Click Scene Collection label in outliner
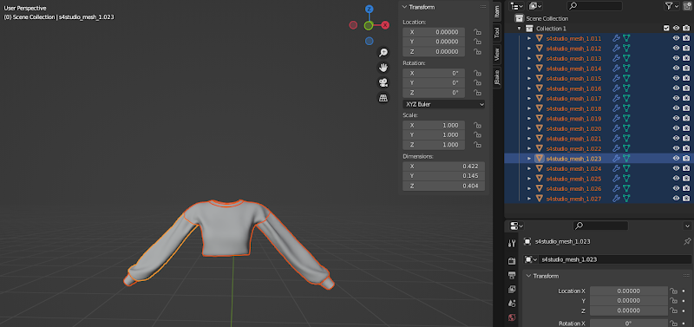Image resolution: width=694 pixels, height=327 pixels. 547,18
